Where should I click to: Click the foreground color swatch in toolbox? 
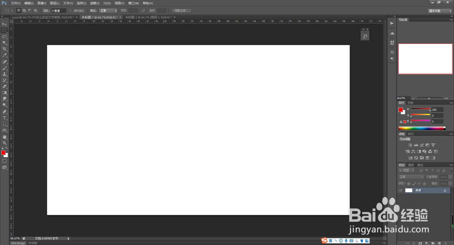(x=3, y=153)
